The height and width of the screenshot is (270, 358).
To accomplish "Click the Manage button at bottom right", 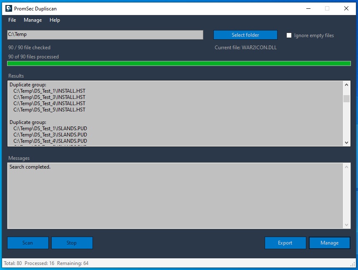I will pos(329,243).
